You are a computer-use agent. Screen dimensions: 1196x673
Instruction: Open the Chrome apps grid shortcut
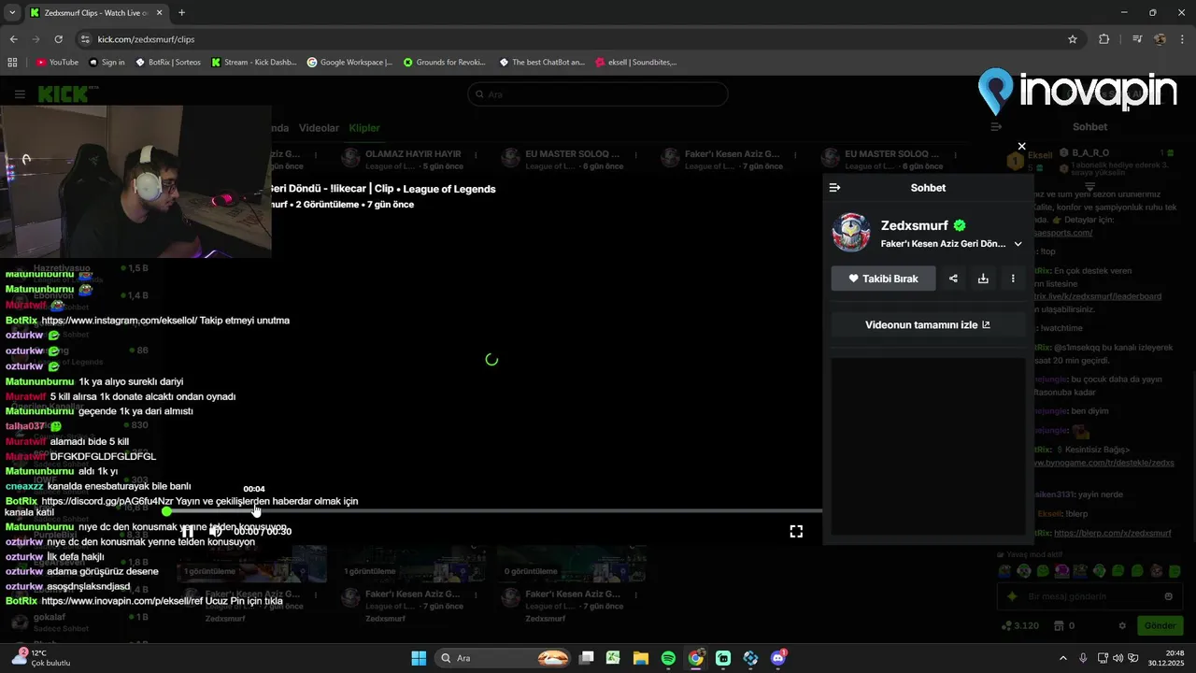12,63
